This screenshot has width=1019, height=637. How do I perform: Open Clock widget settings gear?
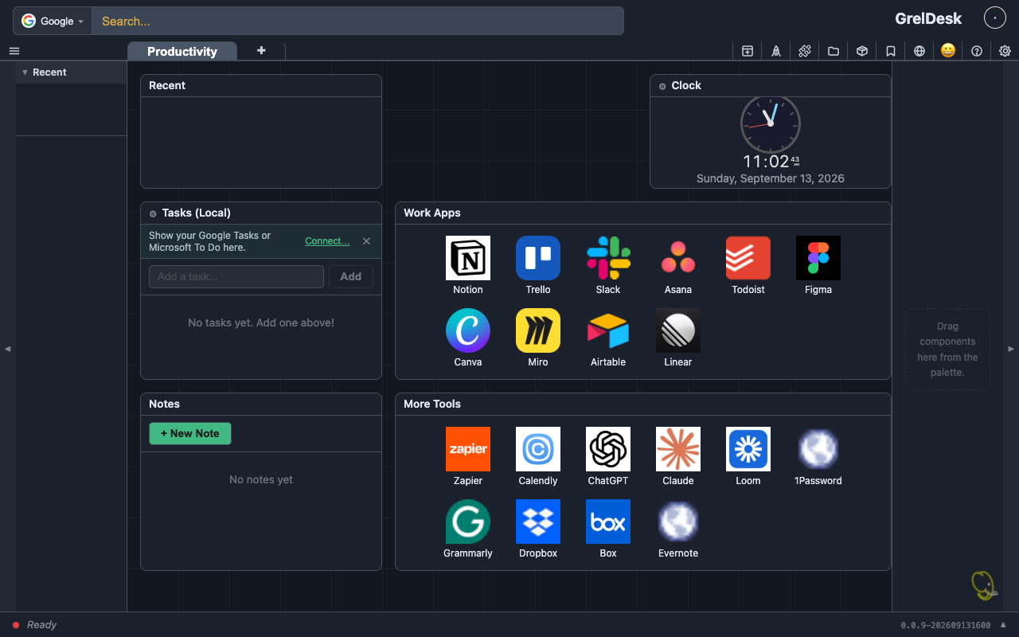click(662, 86)
